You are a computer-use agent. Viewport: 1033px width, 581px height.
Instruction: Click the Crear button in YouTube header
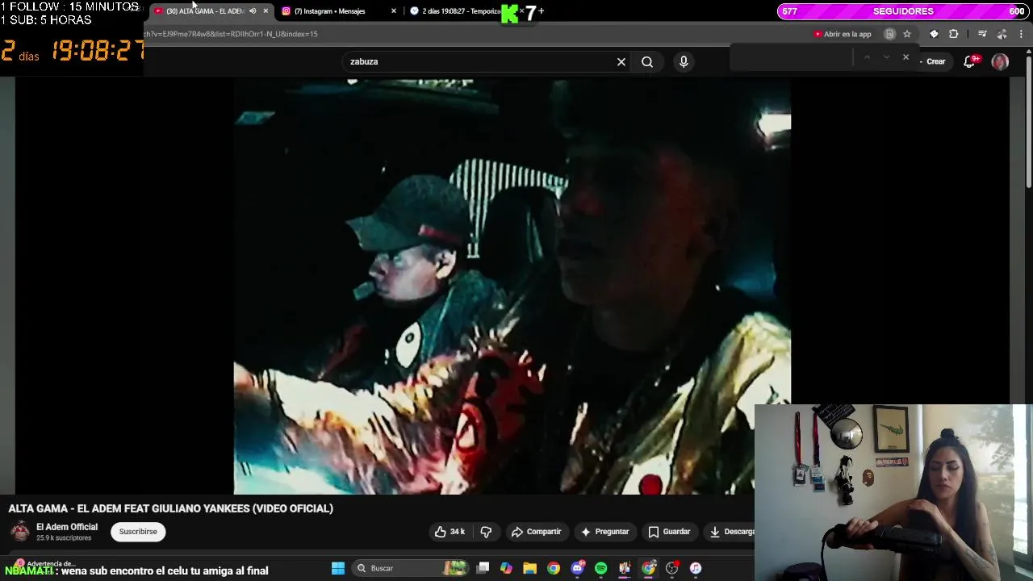pos(935,61)
